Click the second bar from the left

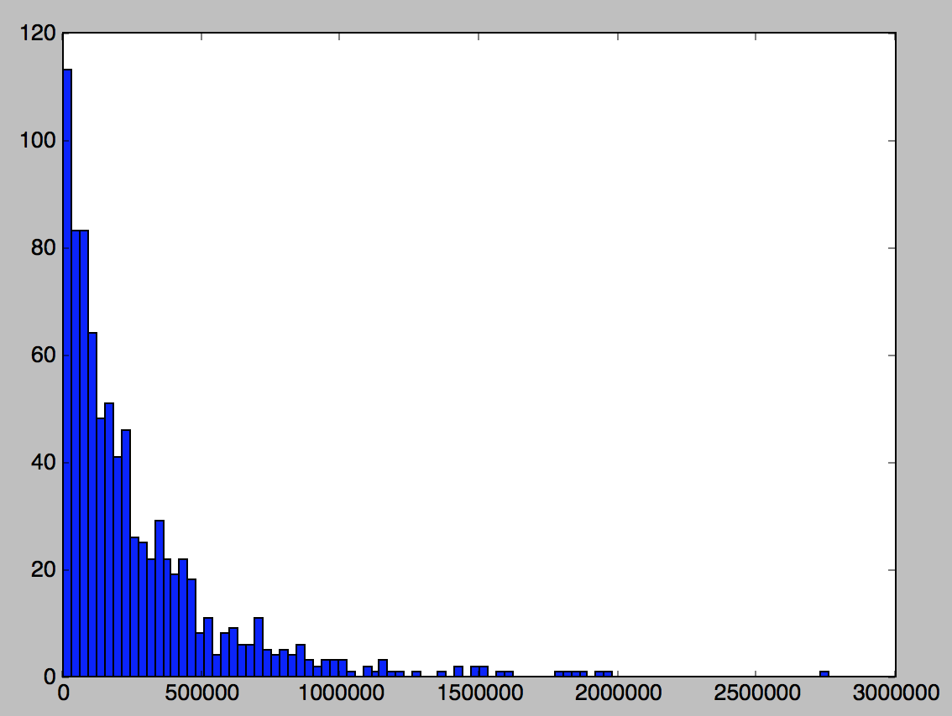(76, 453)
